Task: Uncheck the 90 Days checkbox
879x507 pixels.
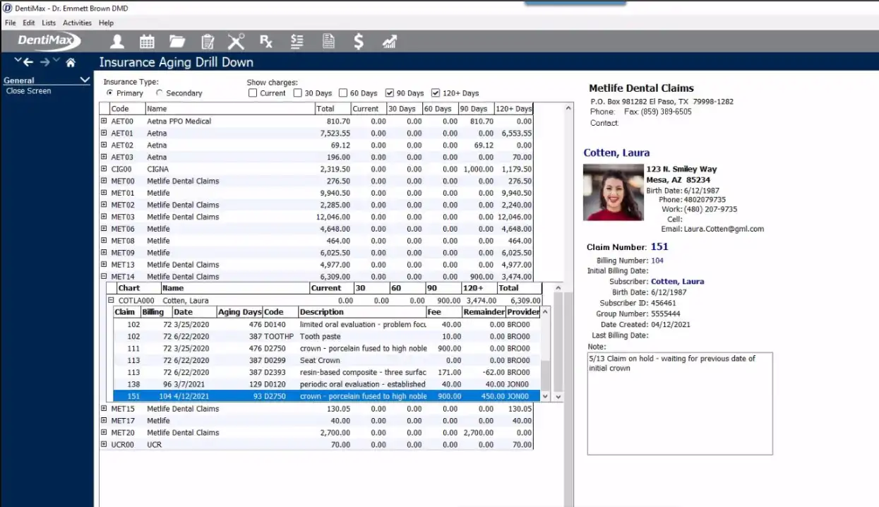Action: pos(390,93)
